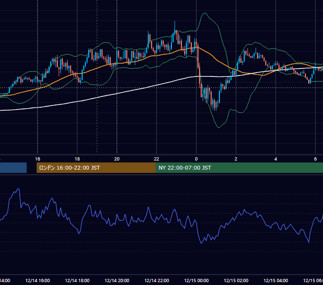The width and height of the screenshot is (323, 285).
Task: Click the 12/14 16:00 date label
Action: coord(38,280)
